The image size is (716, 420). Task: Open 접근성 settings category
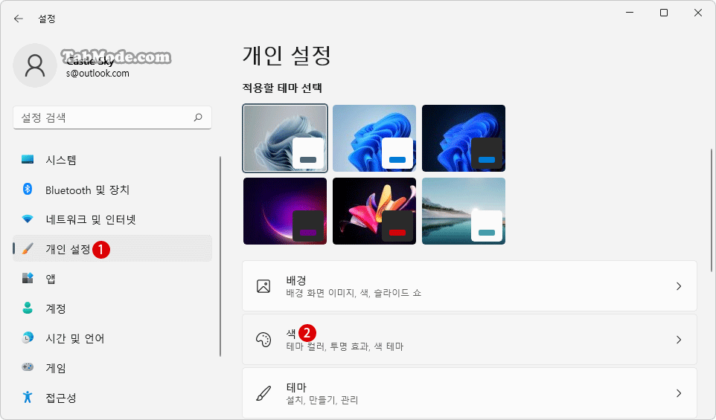(x=112, y=397)
